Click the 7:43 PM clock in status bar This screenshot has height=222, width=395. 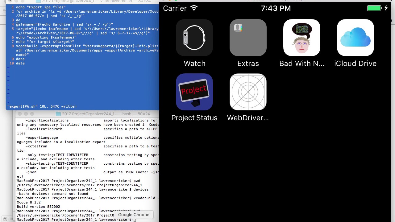point(276,8)
